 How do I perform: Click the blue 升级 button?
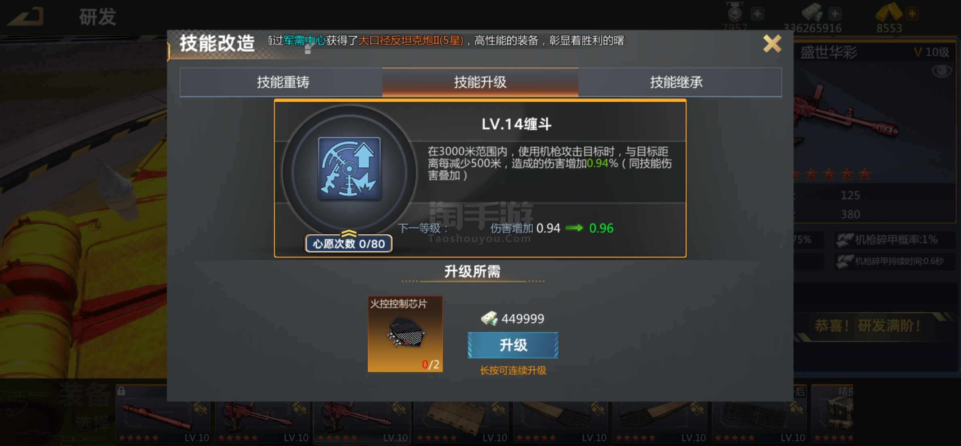click(513, 345)
